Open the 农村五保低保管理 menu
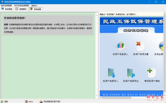The width and height of the screenshot is (166, 103). (22, 6)
